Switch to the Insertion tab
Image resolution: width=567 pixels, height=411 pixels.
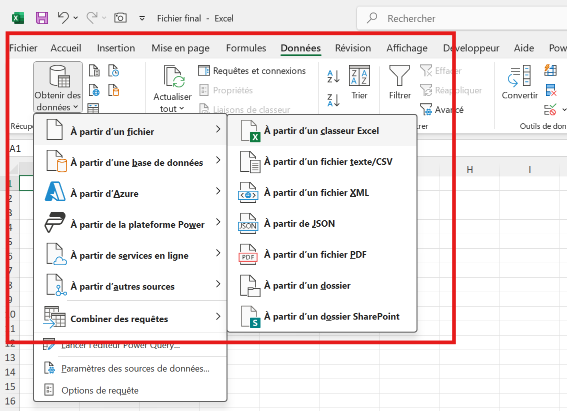point(115,48)
